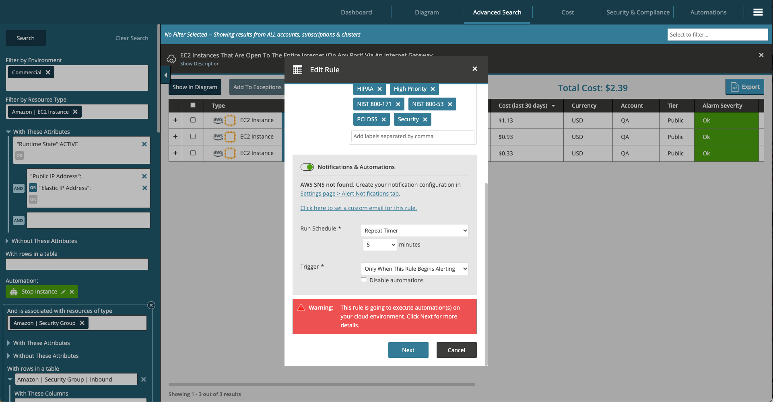Select the $1.13 EC2 Instance row checkbox
This screenshot has width=773, height=402.
193,120
